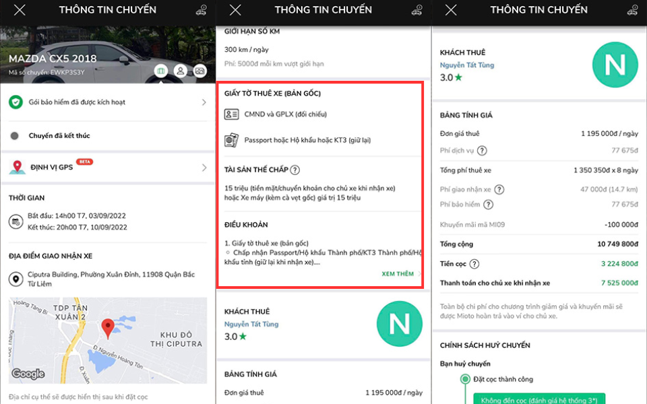
Task: Tap the car icon in the middle screen's header
Action: [x=417, y=10]
